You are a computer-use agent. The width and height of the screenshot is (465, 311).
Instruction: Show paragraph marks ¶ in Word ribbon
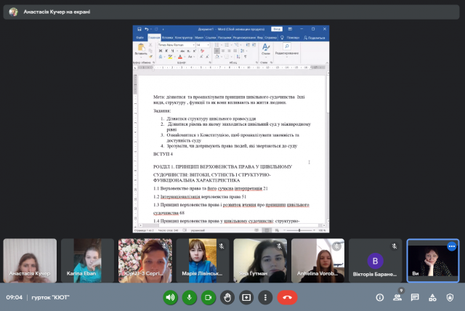pos(246,57)
